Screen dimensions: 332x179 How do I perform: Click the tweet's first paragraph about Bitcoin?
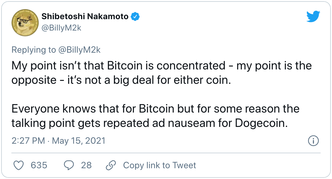162,73
